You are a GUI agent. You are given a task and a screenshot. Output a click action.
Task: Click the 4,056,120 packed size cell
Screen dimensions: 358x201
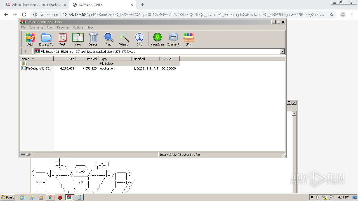pos(89,68)
